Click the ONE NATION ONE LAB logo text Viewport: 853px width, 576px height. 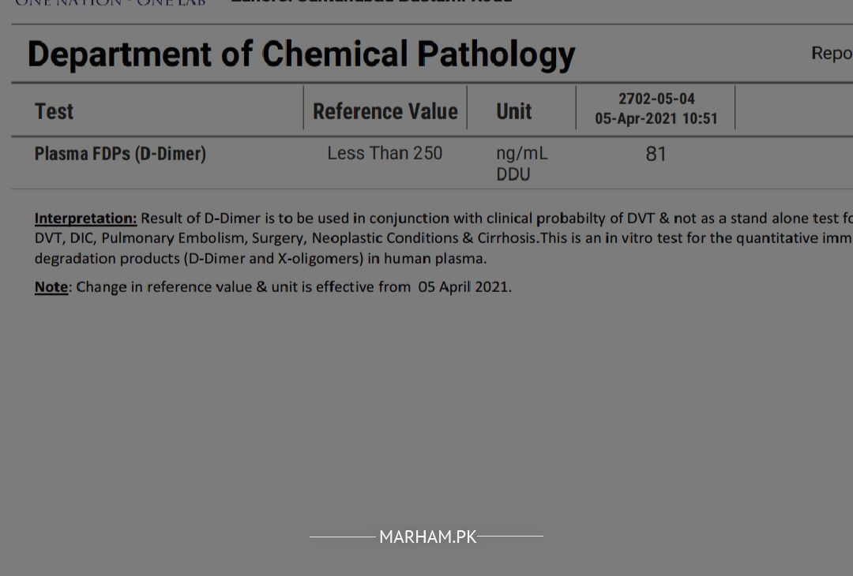(111, 2)
